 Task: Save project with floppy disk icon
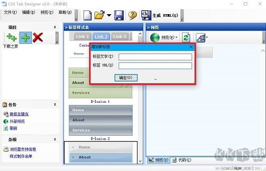pos(119,15)
